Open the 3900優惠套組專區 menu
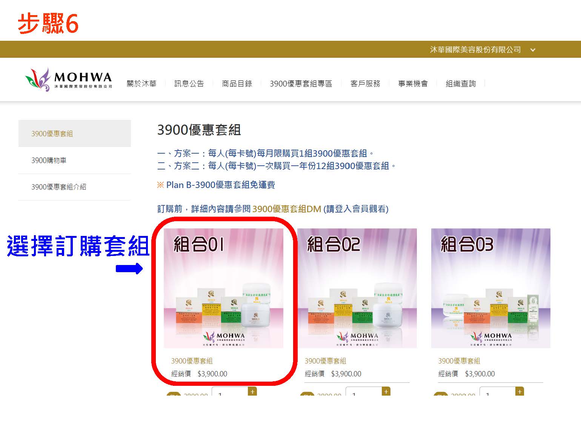581x436 pixels. 301,83
